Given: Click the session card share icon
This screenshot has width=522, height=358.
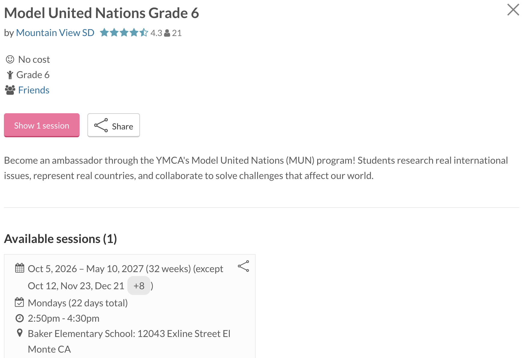Looking at the screenshot, I should click(x=243, y=266).
